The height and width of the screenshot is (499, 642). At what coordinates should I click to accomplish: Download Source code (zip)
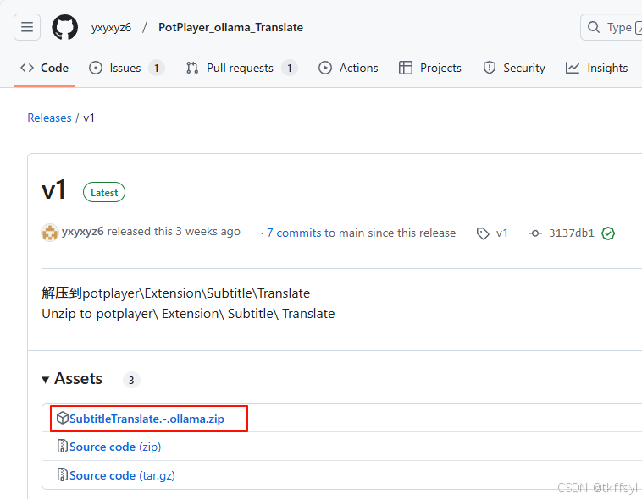[115, 447]
